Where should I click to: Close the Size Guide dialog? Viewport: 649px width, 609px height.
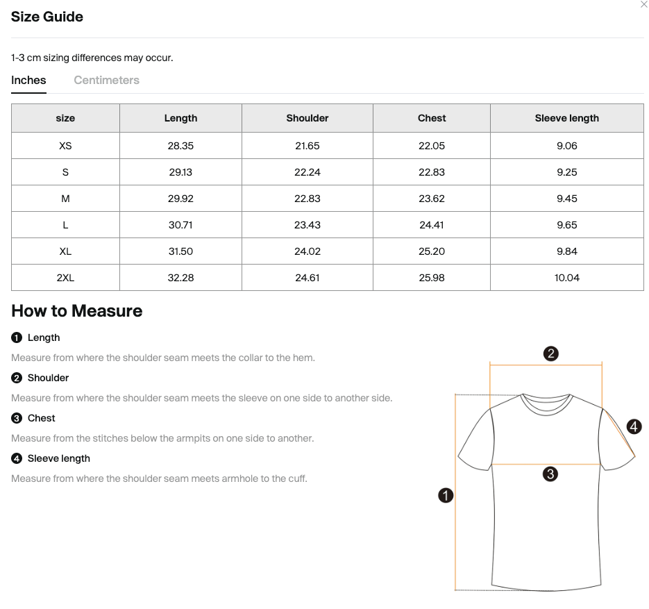click(x=643, y=5)
